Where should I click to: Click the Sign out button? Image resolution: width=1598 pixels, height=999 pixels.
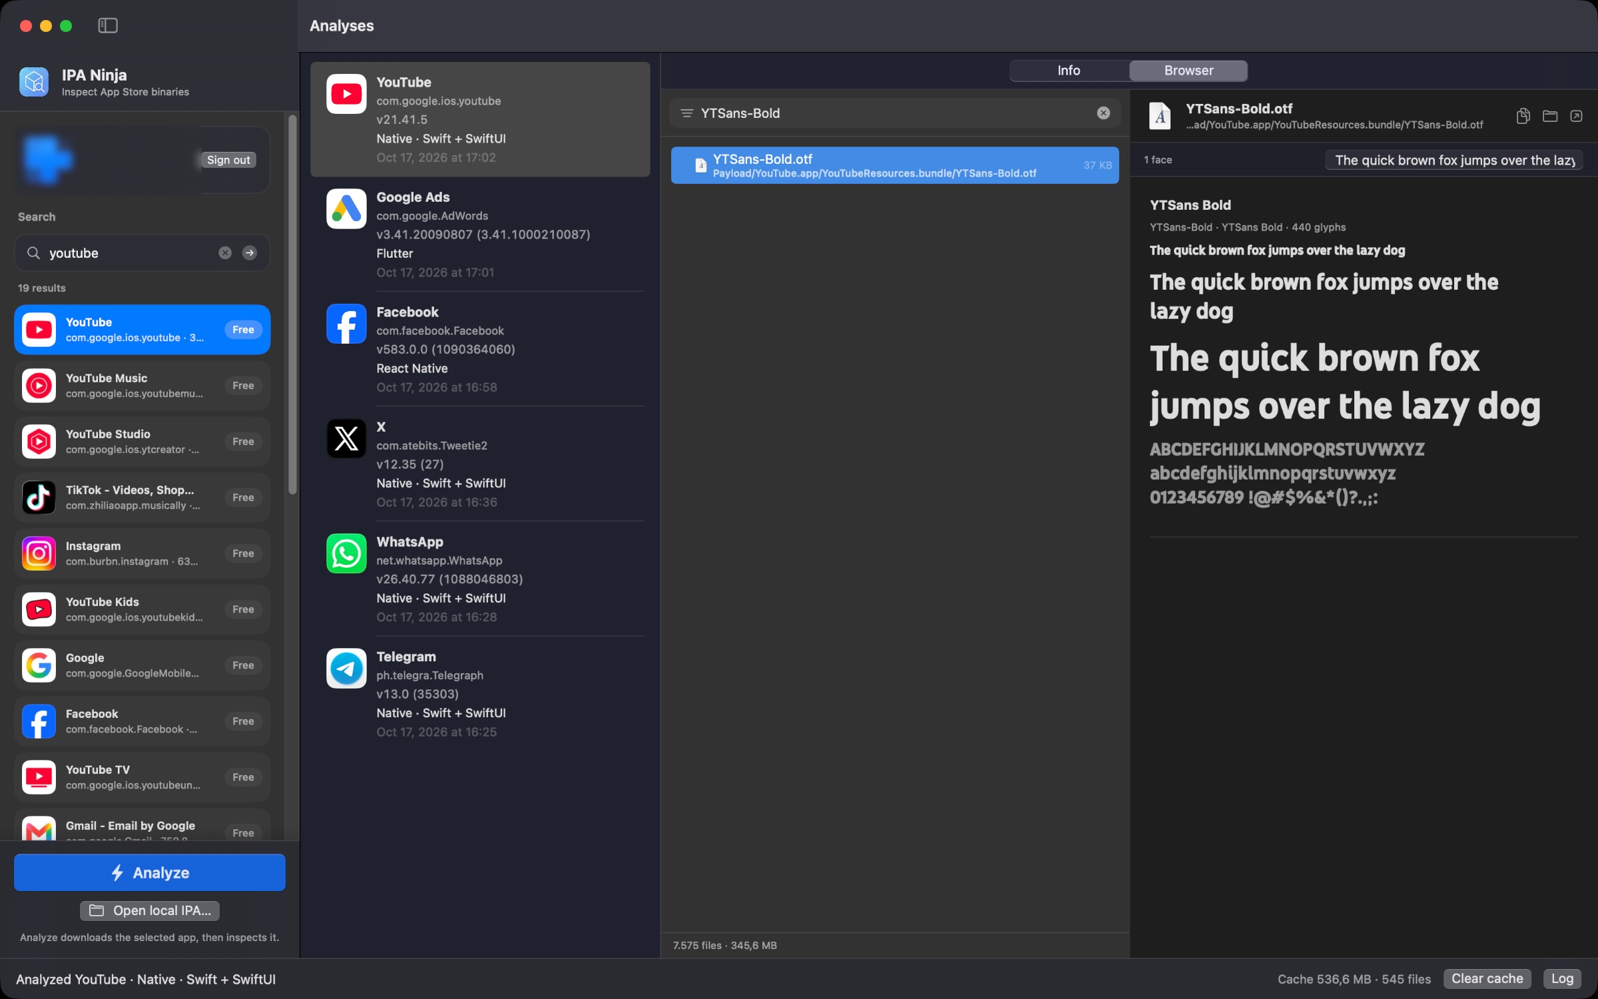click(x=228, y=160)
